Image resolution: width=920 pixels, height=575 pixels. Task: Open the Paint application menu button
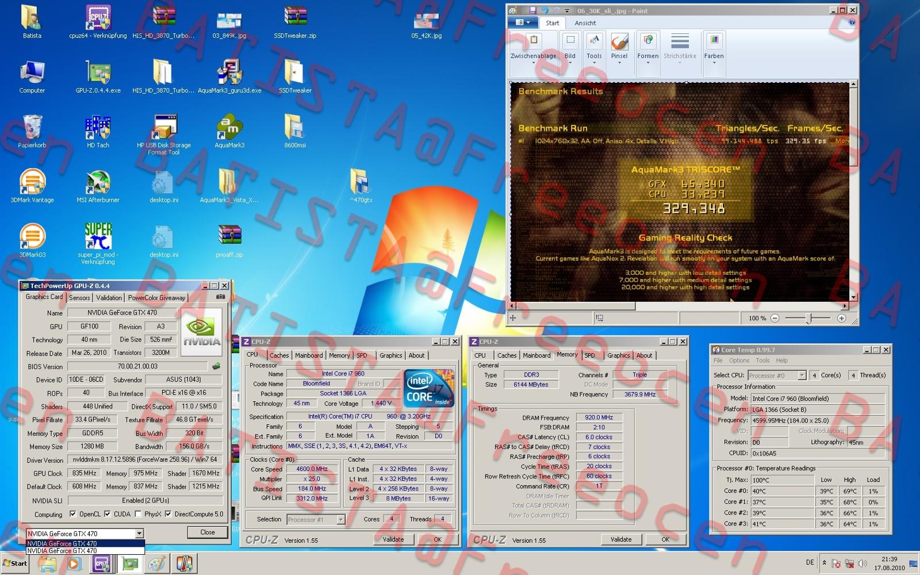[523, 22]
